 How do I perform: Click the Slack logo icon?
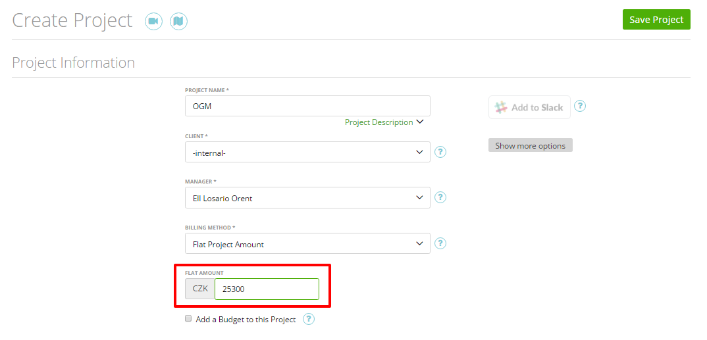pos(501,107)
